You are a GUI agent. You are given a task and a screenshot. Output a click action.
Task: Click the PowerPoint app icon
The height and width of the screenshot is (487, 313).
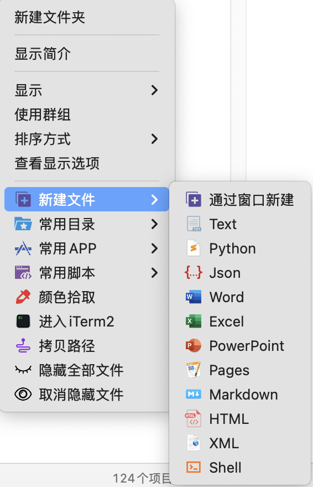(x=194, y=346)
